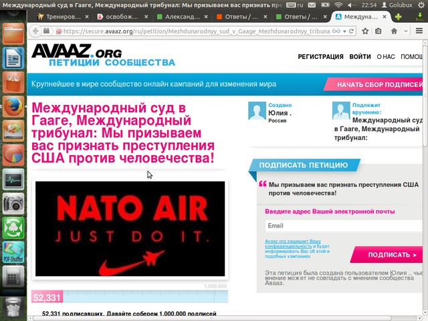Open the keyboard layout ru indicator
428x321 pixels.
point(295,5)
